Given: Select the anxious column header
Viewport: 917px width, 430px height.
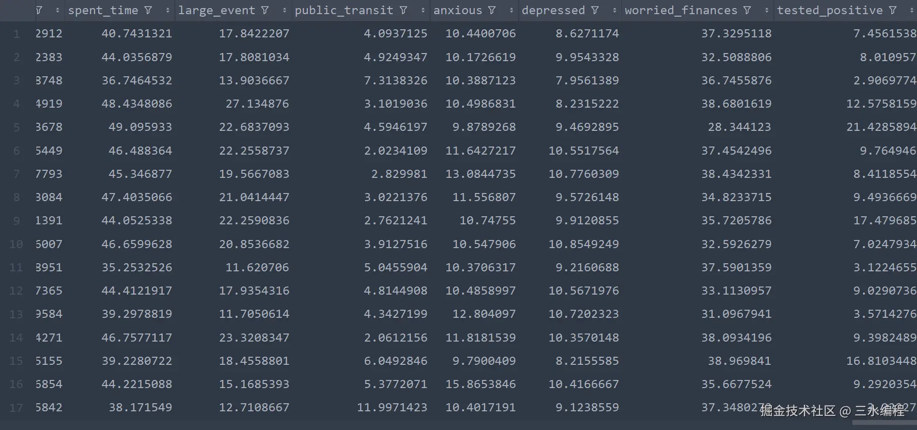Looking at the screenshot, I should [457, 10].
